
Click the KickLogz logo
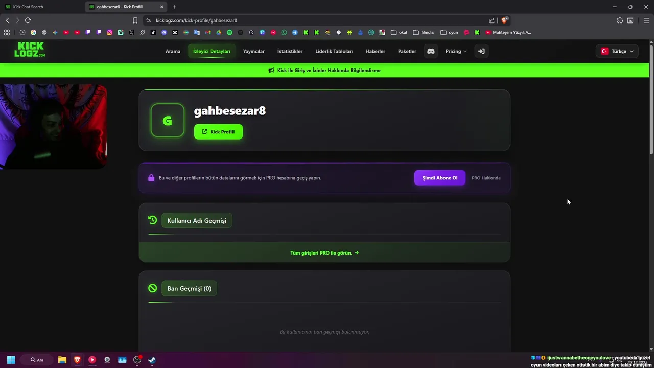click(x=30, y=50)
